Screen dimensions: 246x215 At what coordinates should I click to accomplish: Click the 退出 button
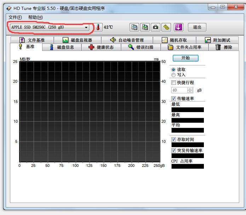point(197,27)
